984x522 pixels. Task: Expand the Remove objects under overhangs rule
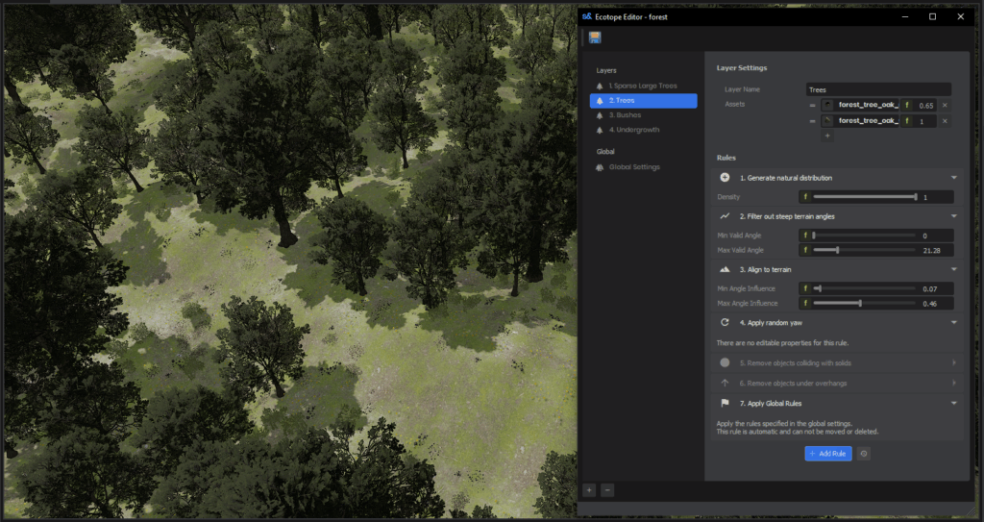pyautogui.click(x=954, y=383)
